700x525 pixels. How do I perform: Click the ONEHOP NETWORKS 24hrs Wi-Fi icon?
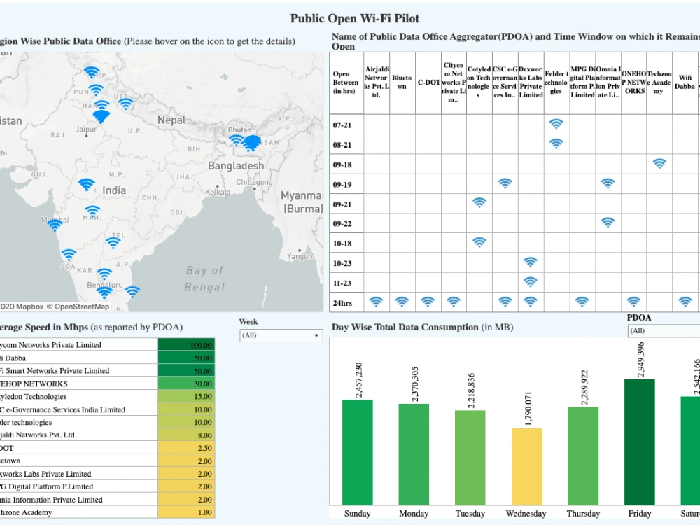click(x=633, y=302)
